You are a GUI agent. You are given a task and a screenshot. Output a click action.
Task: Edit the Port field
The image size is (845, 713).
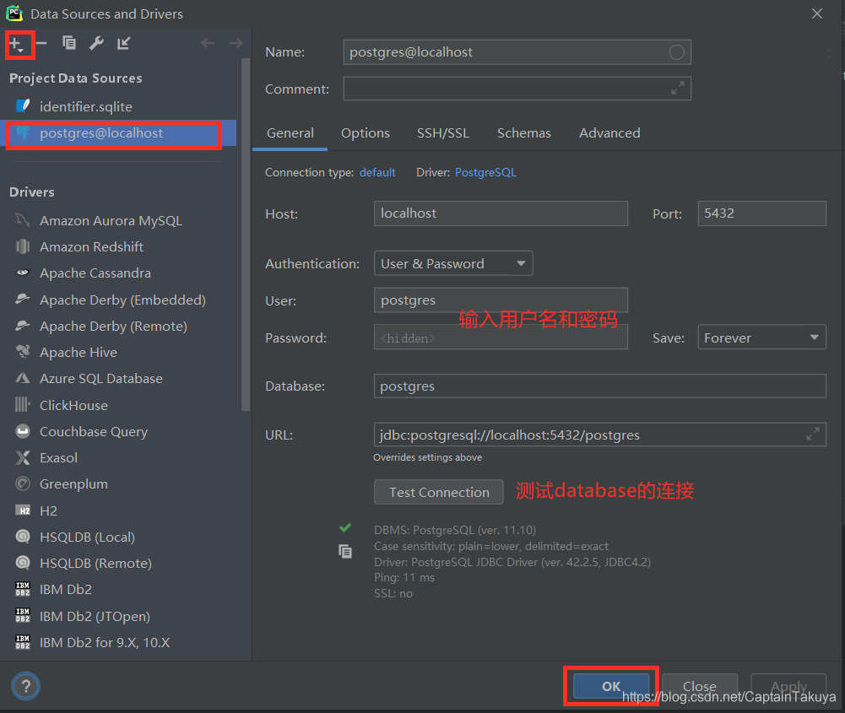pyautogui.click(x=761, y=213)
